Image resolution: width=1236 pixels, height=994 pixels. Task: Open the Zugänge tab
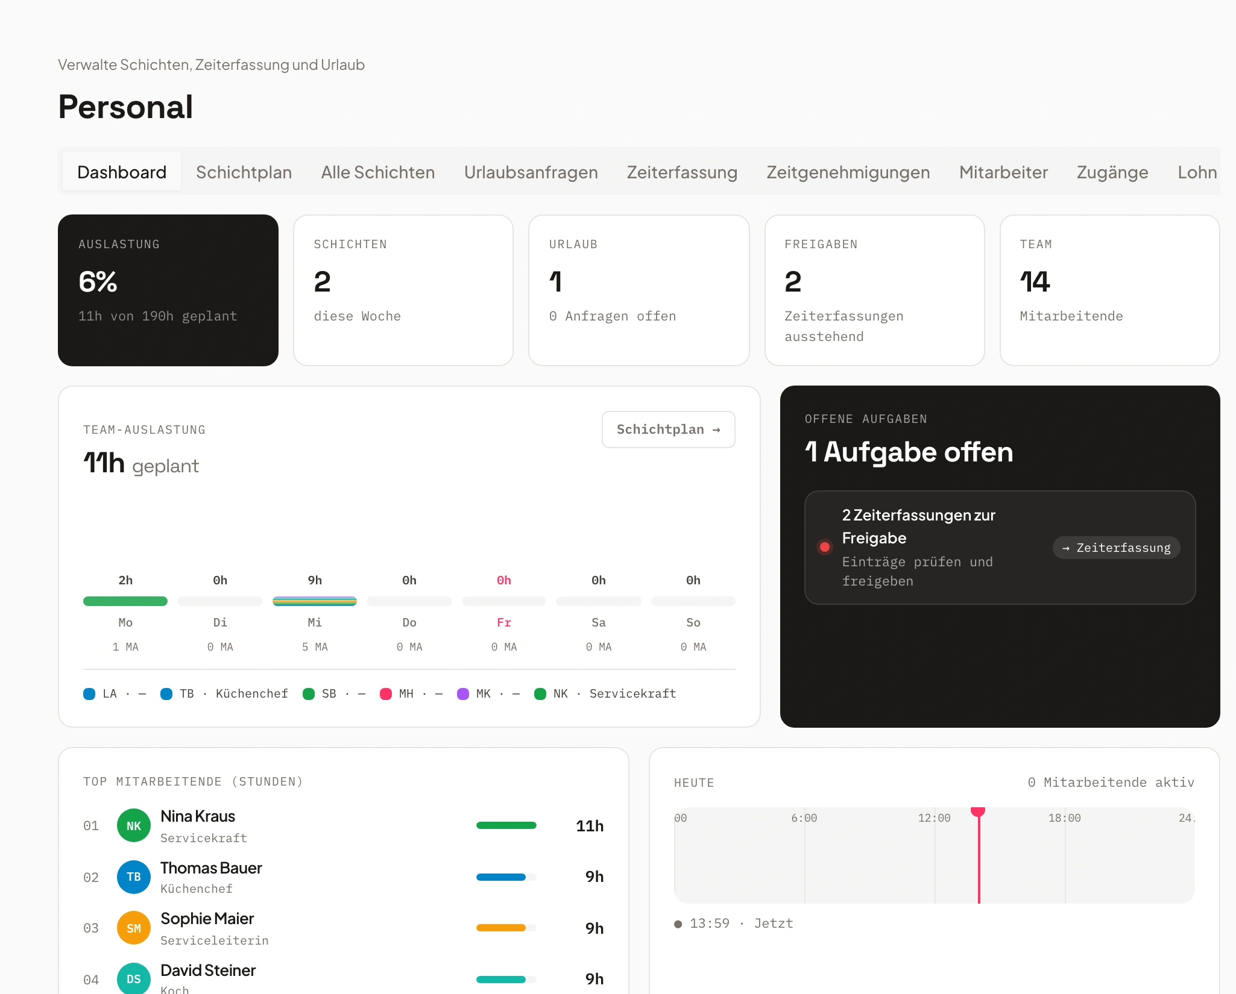(x=1112, y=172)
